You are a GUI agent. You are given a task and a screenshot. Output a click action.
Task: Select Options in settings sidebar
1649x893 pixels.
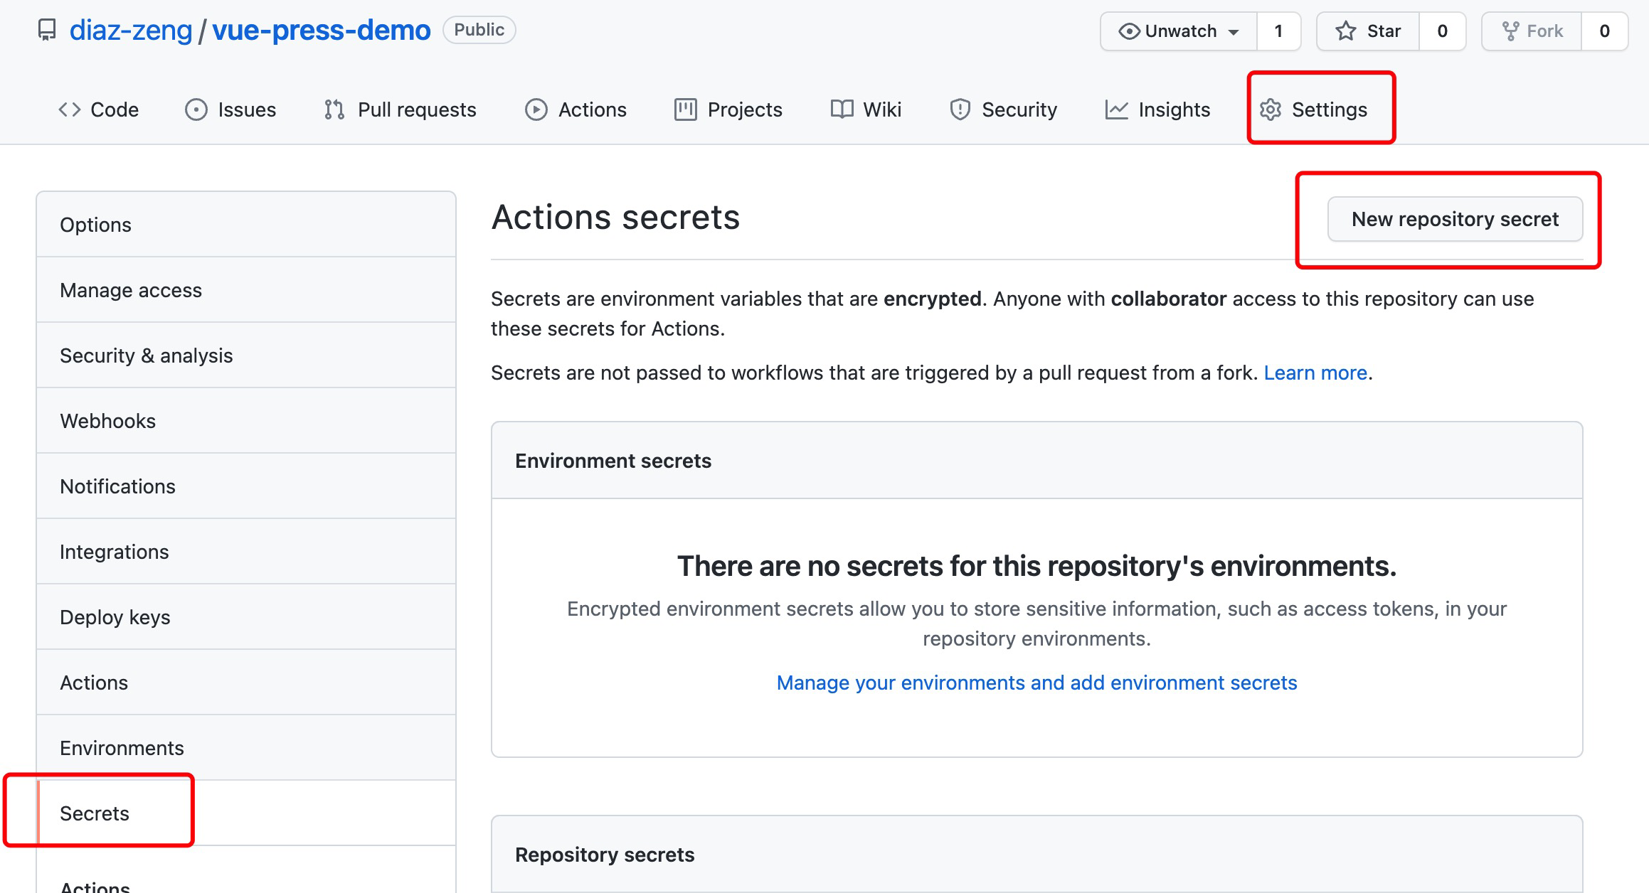pyautogui.click(x=246, y=225)
